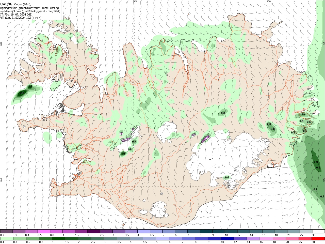The width and height of the screenshot is (325, 244).
Task: Click the snow legend swatch between 0.2 and 0.3
Action: pyautogui.click(x=7, y=231)
